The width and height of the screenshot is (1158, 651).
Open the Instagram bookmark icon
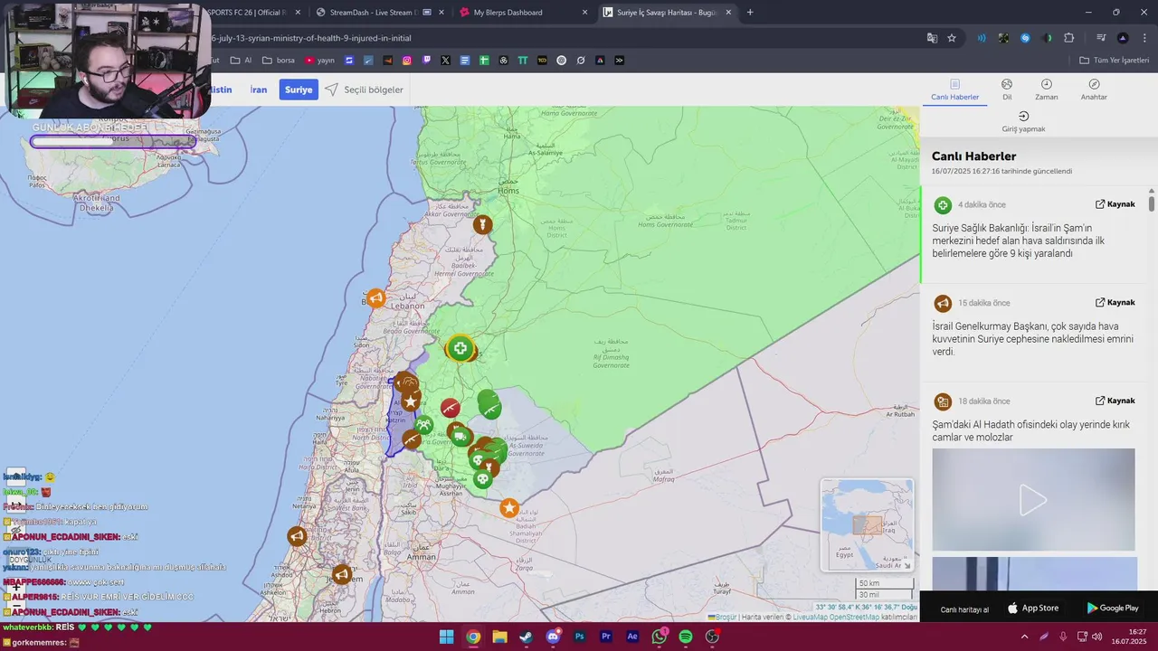pos(407,61)
